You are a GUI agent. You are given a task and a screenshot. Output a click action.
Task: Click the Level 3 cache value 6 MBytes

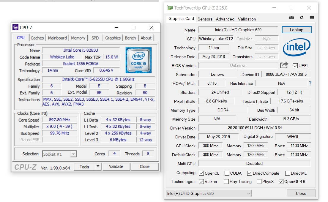tap(118, 140)
